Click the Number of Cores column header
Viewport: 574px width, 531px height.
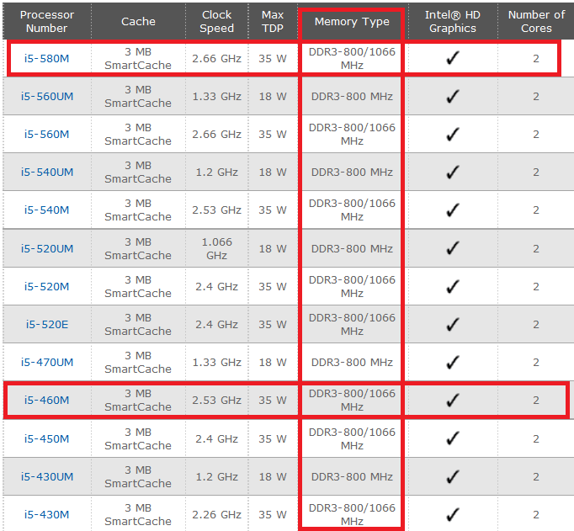pos(536,21)
